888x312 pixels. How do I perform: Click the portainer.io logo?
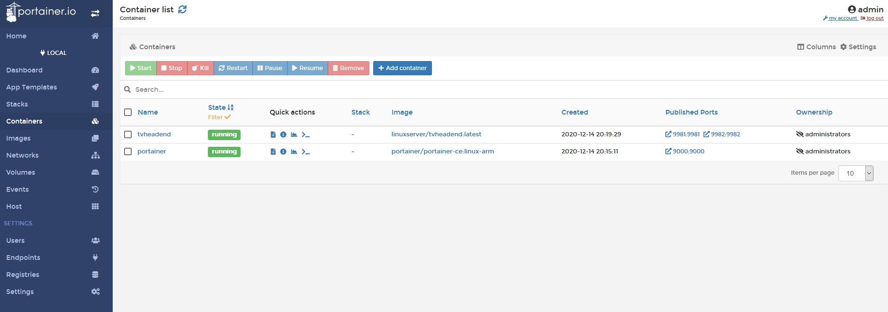pyautogui.click(x=41, y=12)
